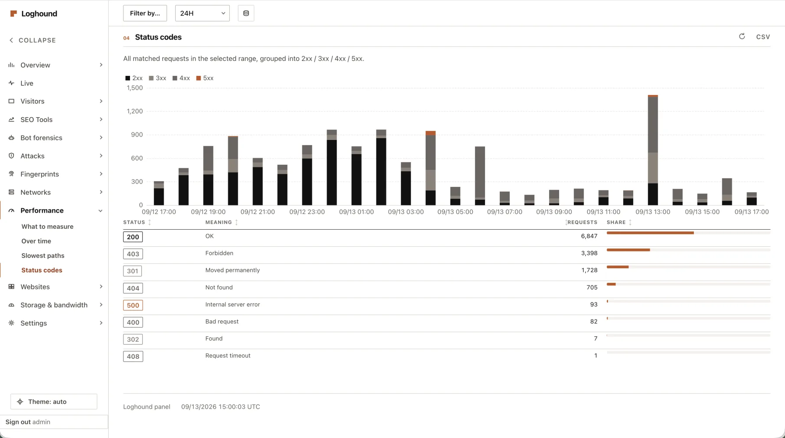Collapse the Performance section chevron
Image resolution: width=785 pixels, height=438 pixels.
tap(101, 211)
